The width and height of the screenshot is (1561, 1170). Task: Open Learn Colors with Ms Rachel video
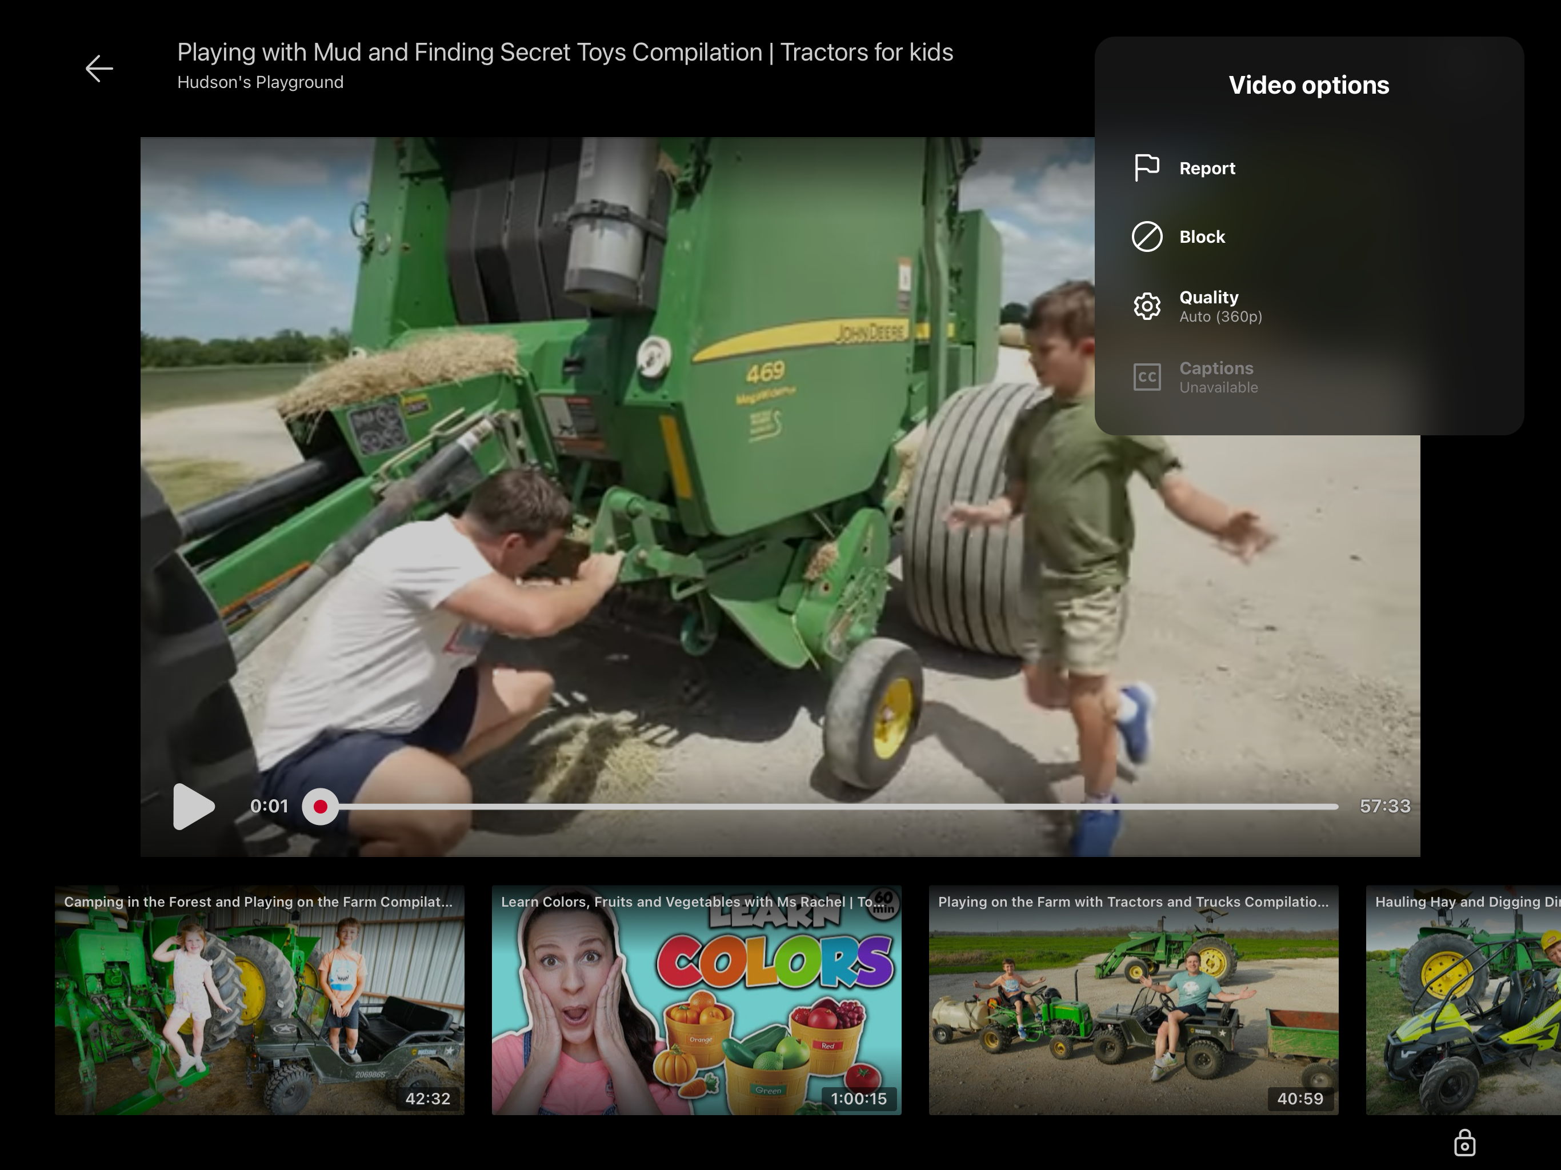pos(696,1001)
